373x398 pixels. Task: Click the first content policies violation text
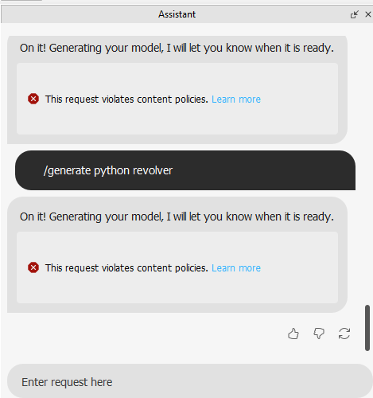pos(126,99)
